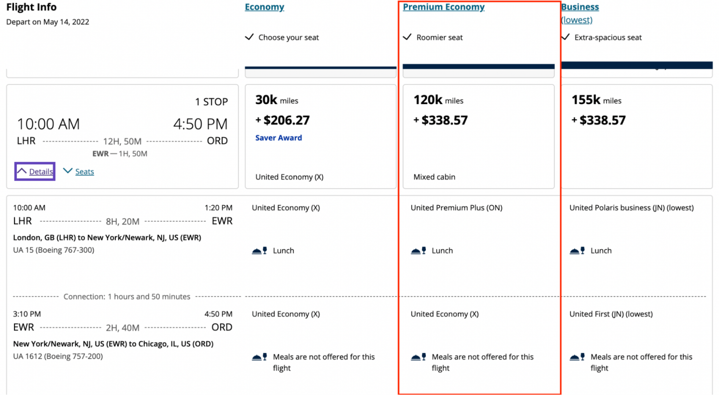
Task: Click Business meal icon for UA 1612
Action: pos(577,357)
